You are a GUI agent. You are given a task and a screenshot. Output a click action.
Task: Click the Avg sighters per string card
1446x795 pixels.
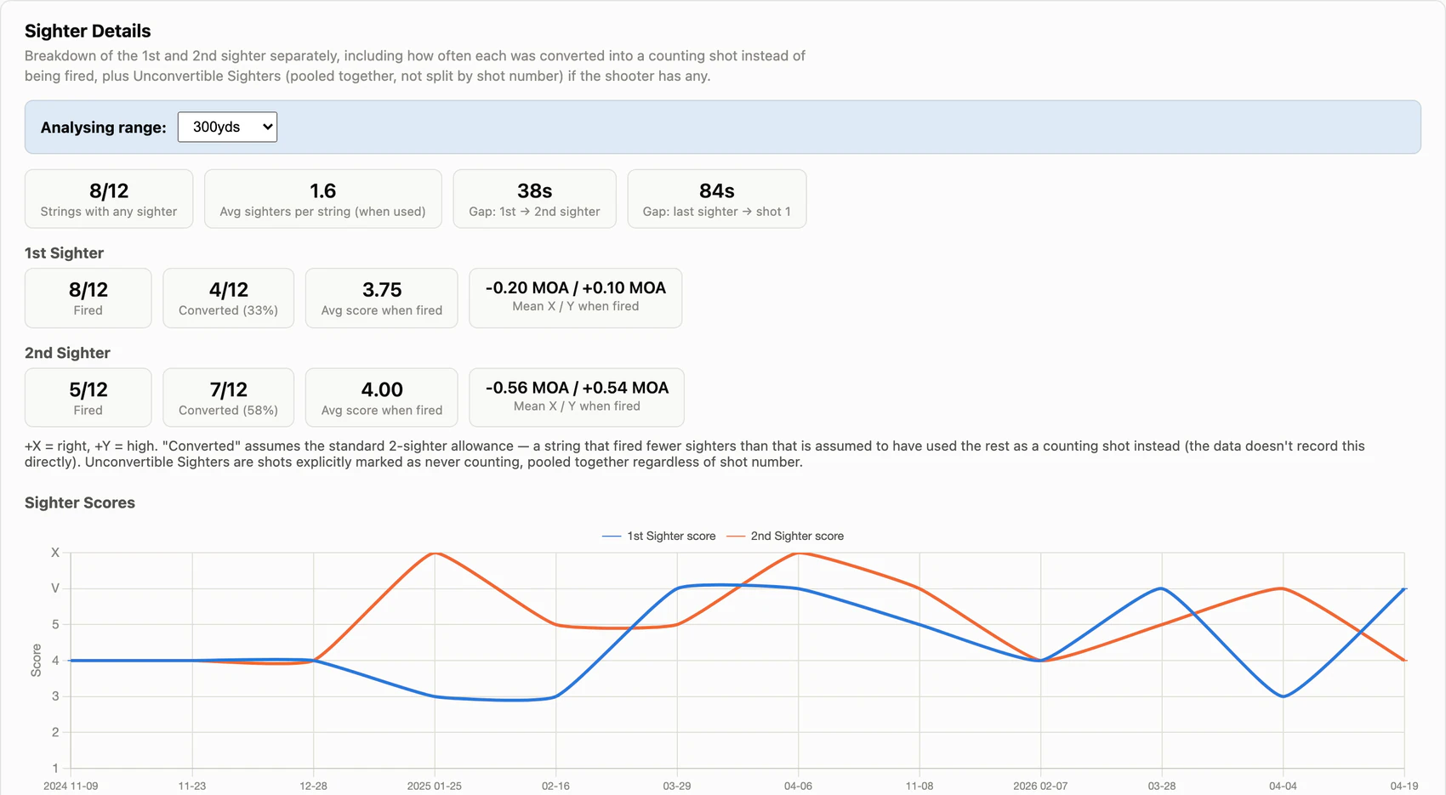322,199
